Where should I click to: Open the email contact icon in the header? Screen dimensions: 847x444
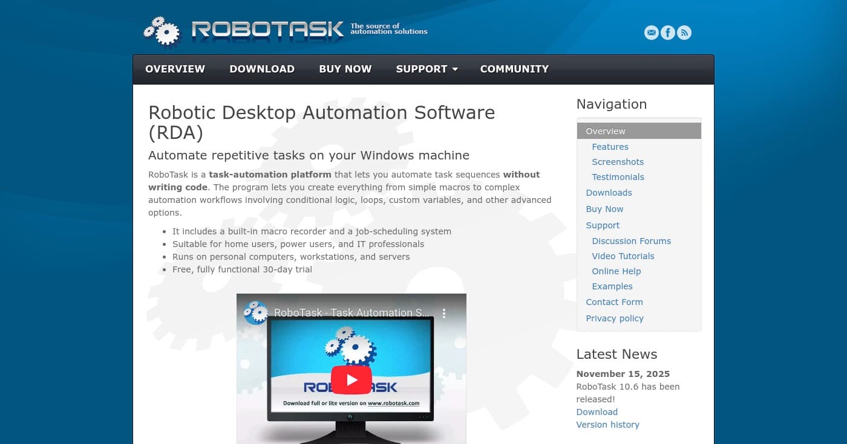(651, 33)
